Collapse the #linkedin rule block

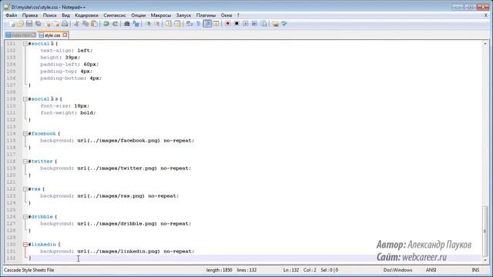(x=25, y=245)
